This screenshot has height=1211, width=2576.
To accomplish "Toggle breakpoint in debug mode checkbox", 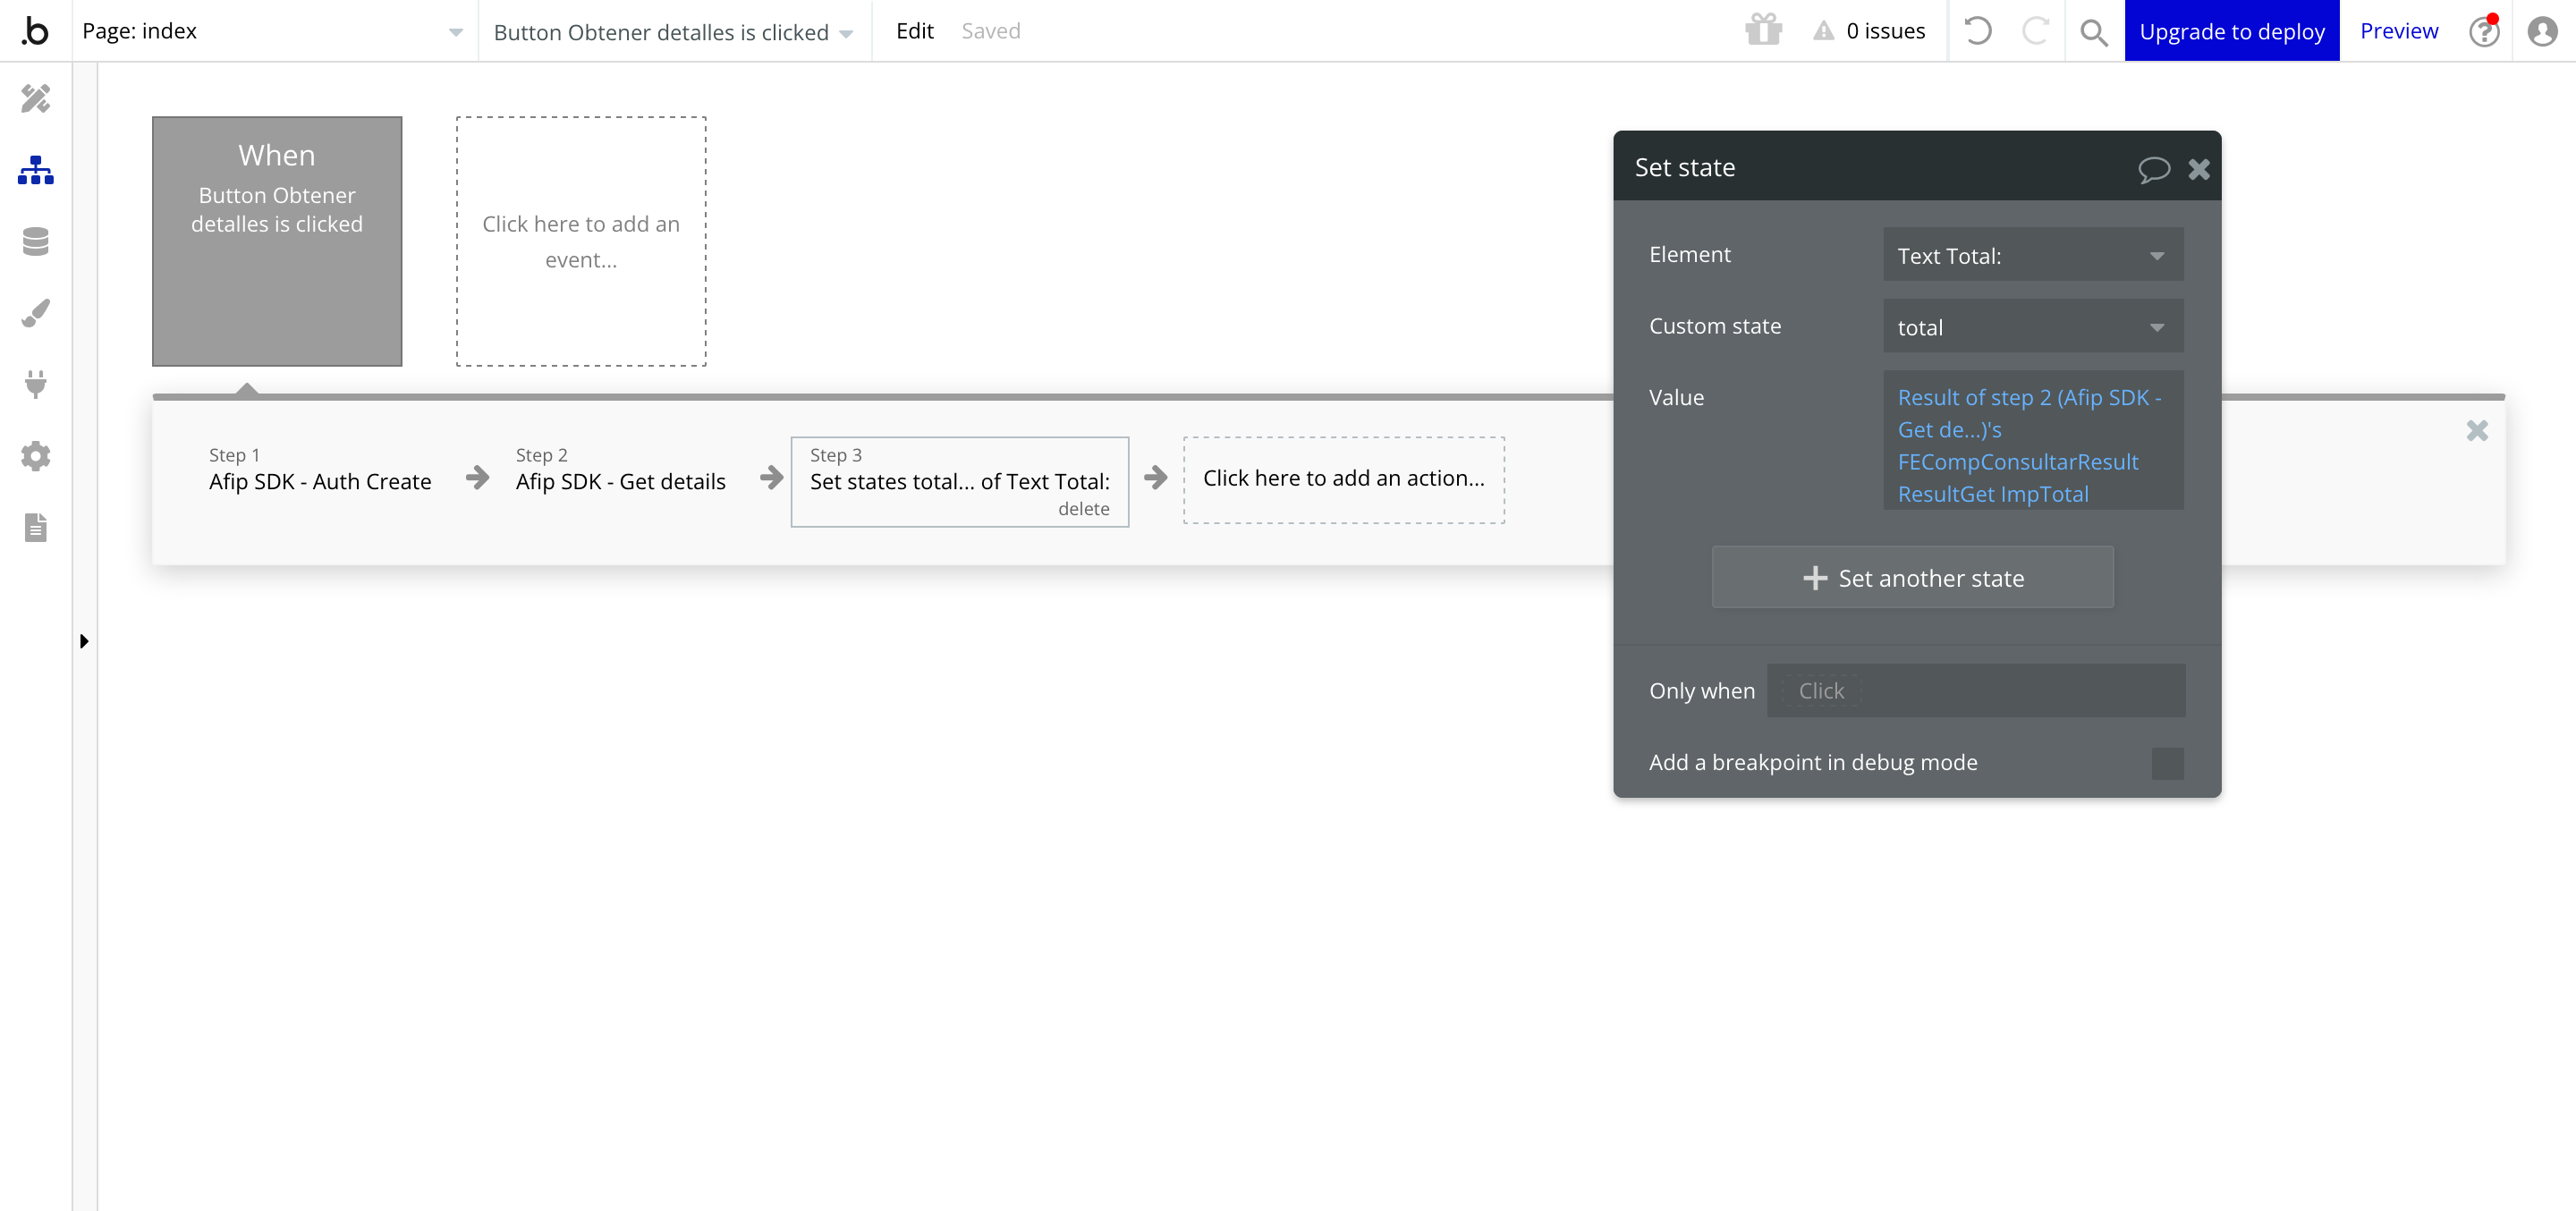I will click(x=2167, y=763).
